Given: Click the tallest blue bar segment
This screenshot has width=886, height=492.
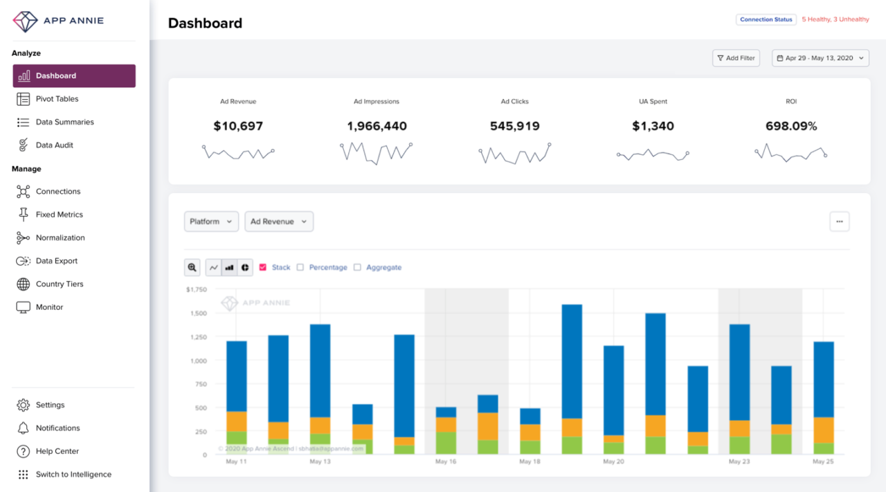Looking at the screenshot, I should click(572, 360).
